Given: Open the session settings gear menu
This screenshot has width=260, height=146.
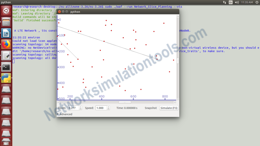Looking at the screenshot, I should click(x=257, y=2).
